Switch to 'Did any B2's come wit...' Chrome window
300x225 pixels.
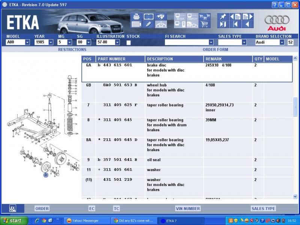pyautogui.click(x=134, y=221)
